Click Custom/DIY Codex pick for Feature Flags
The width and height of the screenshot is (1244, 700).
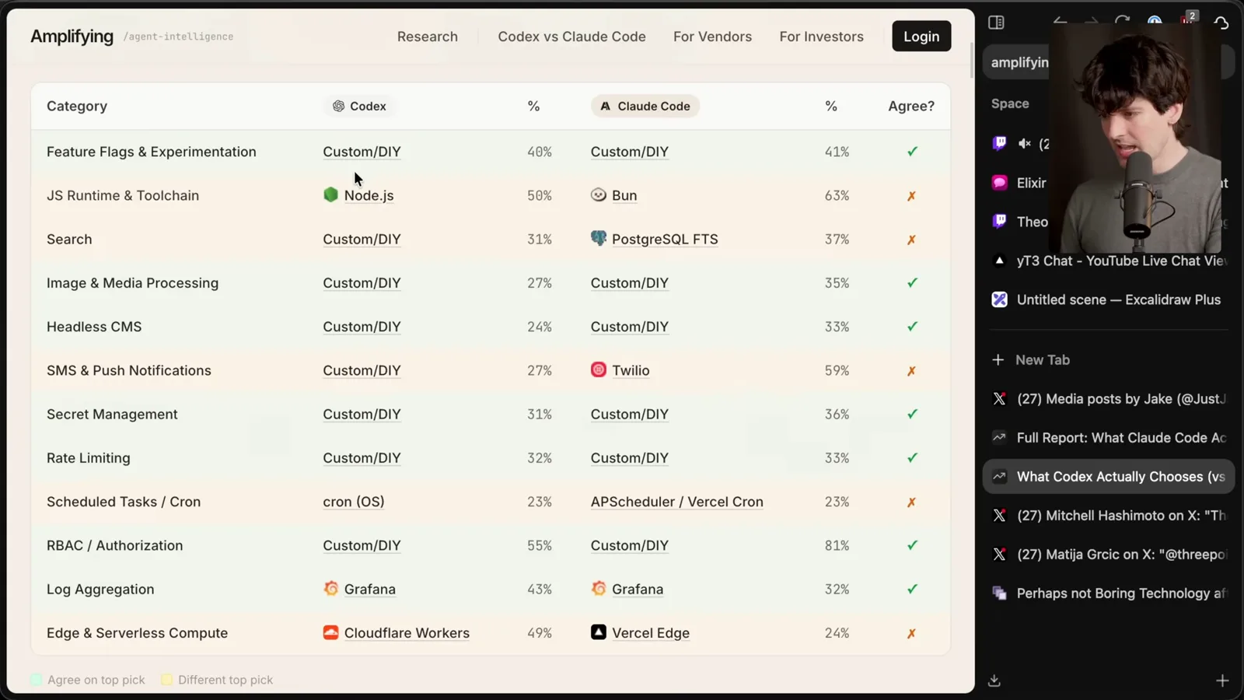(x=362, y=152)
